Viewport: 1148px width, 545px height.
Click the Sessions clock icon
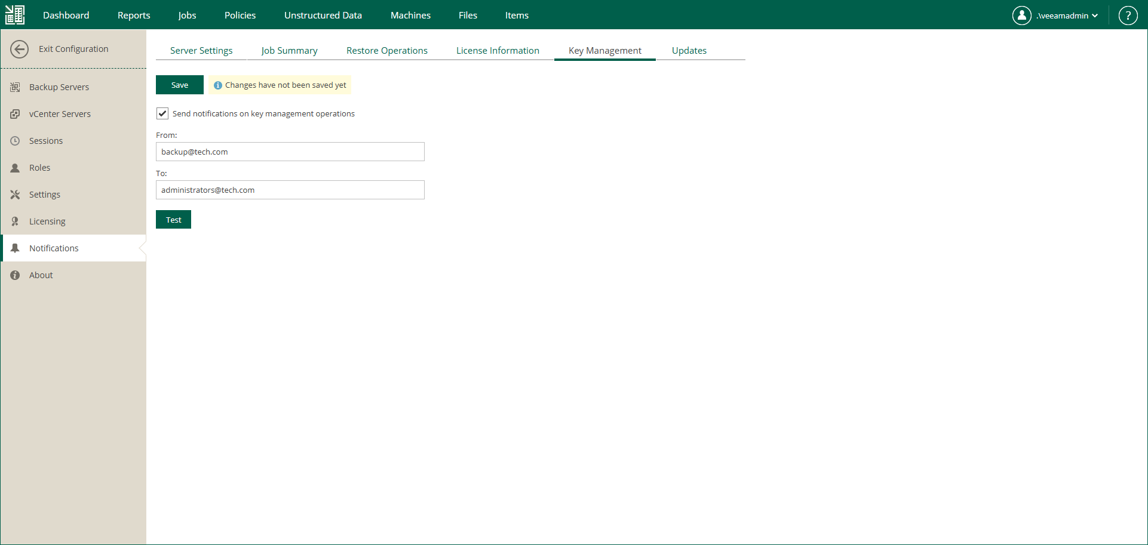click(15, 141)
